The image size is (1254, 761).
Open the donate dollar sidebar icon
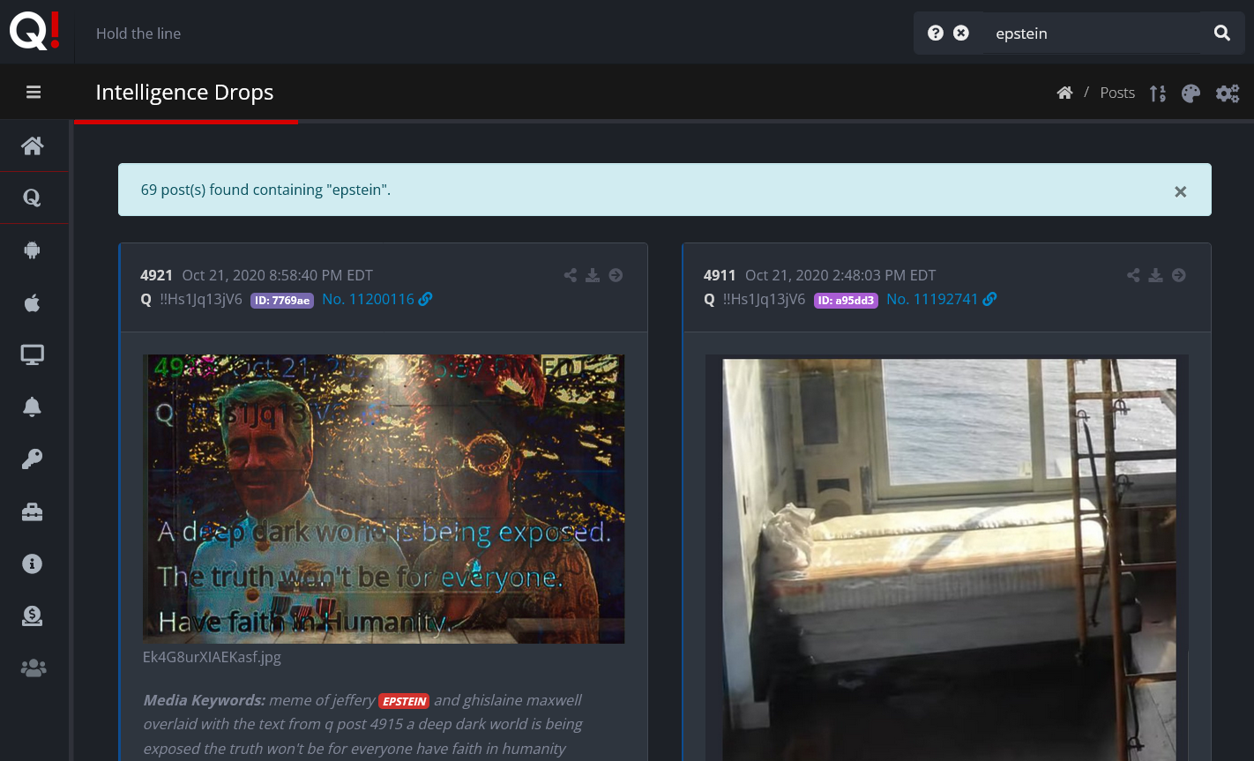(x=33, y=616)
